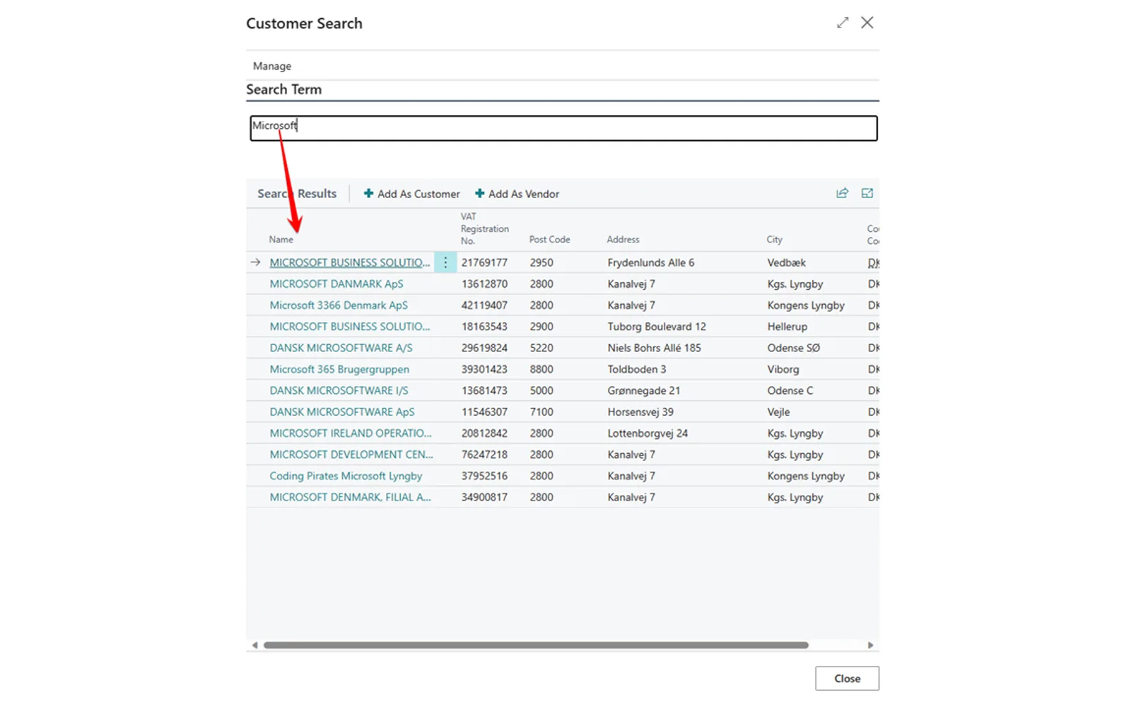Open MICROSOFT DEVELOPMENT CEN... link
Screen dimensions: 1131x707
point(351,454)
